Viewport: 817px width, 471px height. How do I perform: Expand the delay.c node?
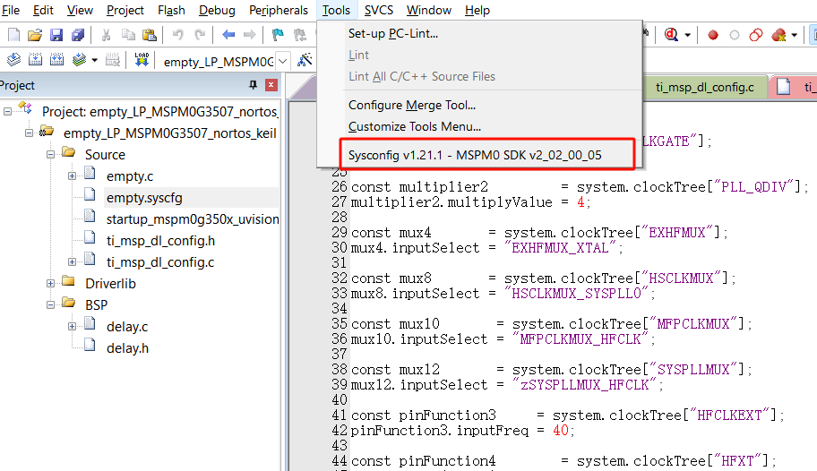[x=72, y=327]
